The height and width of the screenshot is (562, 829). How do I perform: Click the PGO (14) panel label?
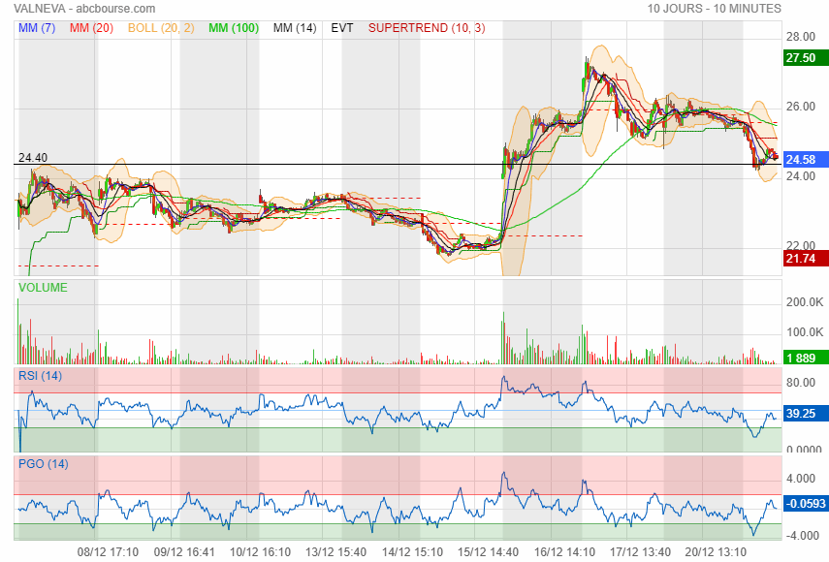click(44, 464)
